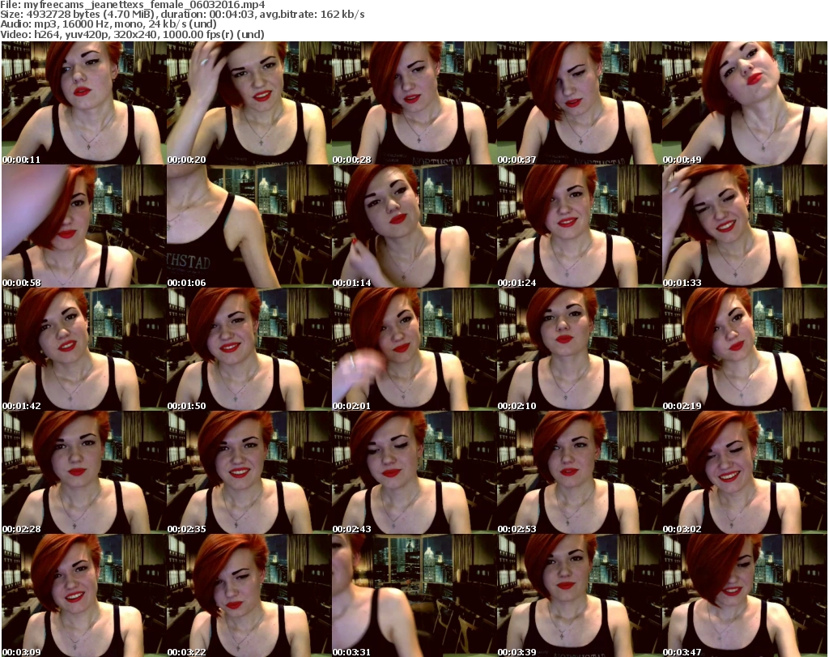The image size is (829, 657).
Task: Select the frame at 00:03:09
Action: (83, 595)
